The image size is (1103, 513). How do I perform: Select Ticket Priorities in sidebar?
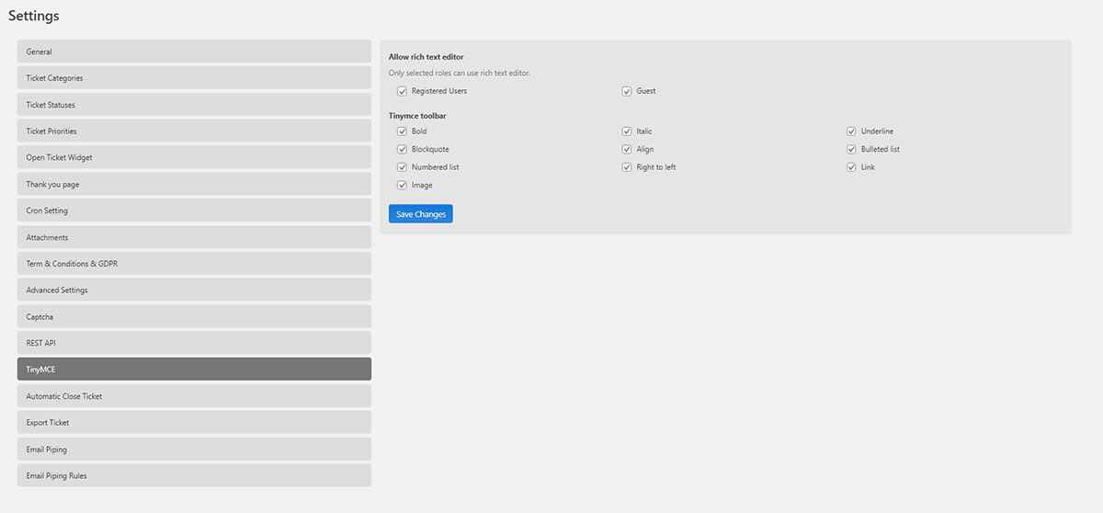click(194, 131)
